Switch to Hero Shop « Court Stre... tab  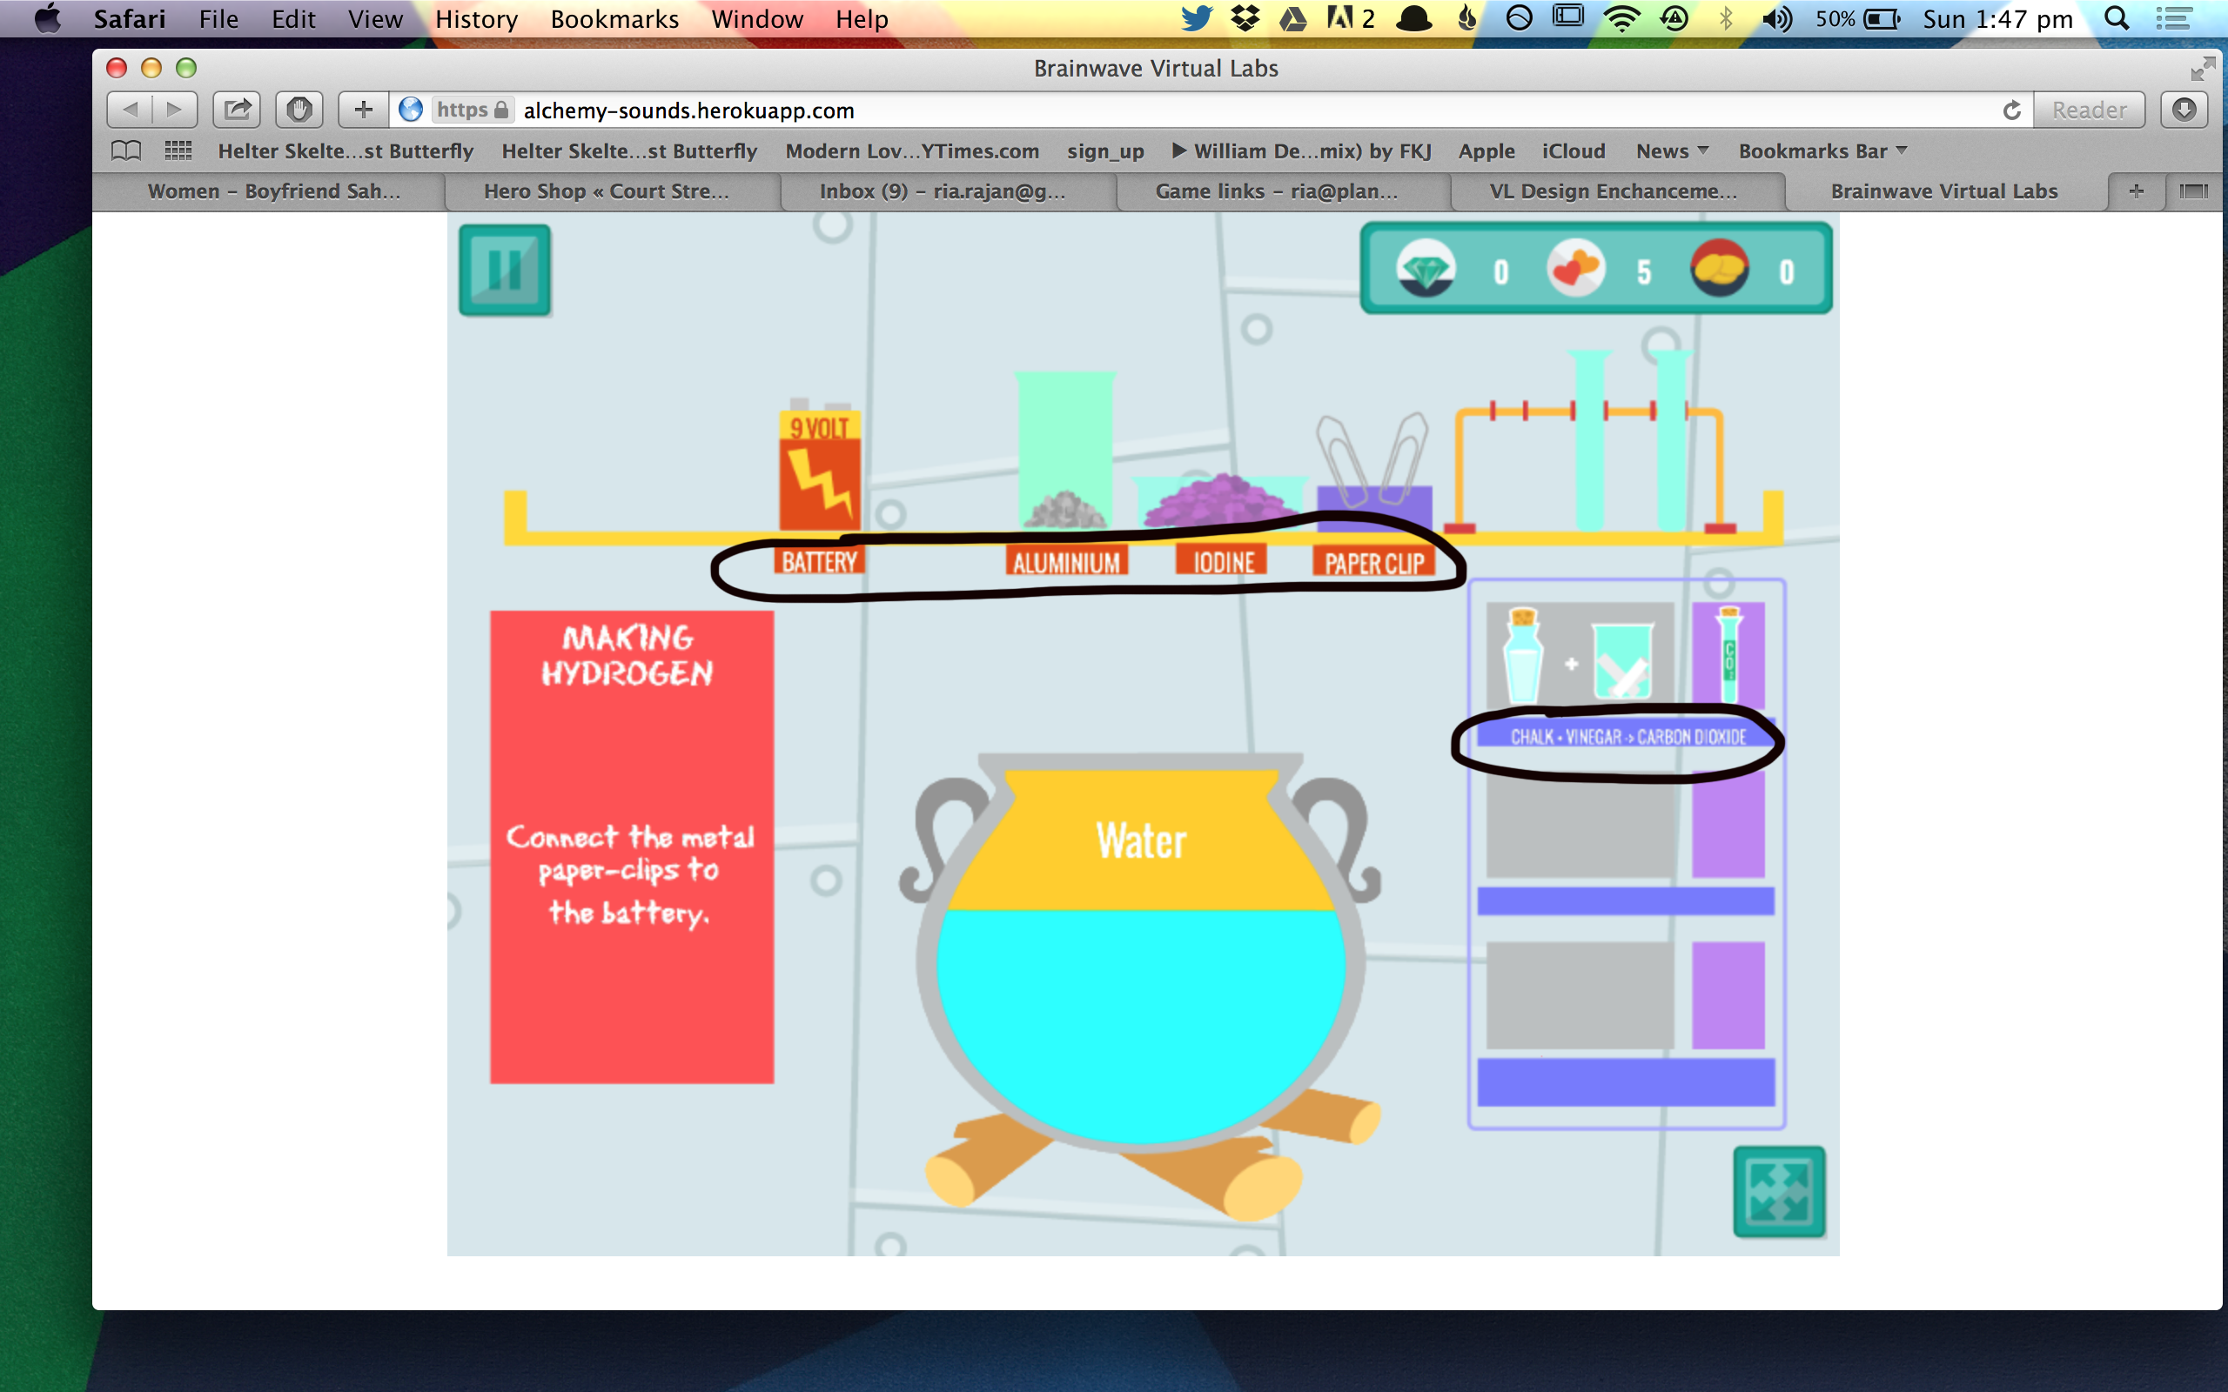(607, 191)
